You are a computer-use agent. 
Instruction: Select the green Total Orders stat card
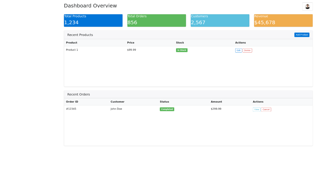[x=156, y=20]
